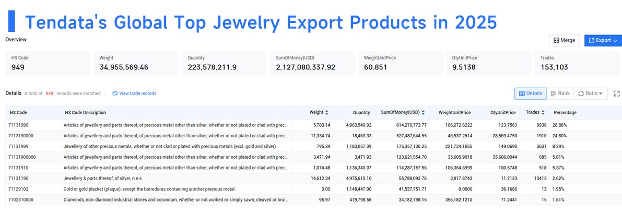Select HS code 71131999 row cell
This screenshot has width=622, height=213.
[18, 146]
